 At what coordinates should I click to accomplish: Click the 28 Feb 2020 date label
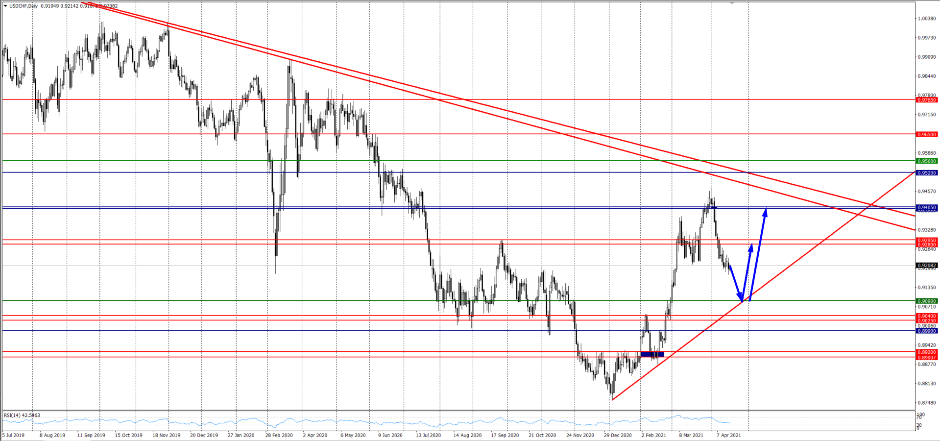tap(279, 435)
